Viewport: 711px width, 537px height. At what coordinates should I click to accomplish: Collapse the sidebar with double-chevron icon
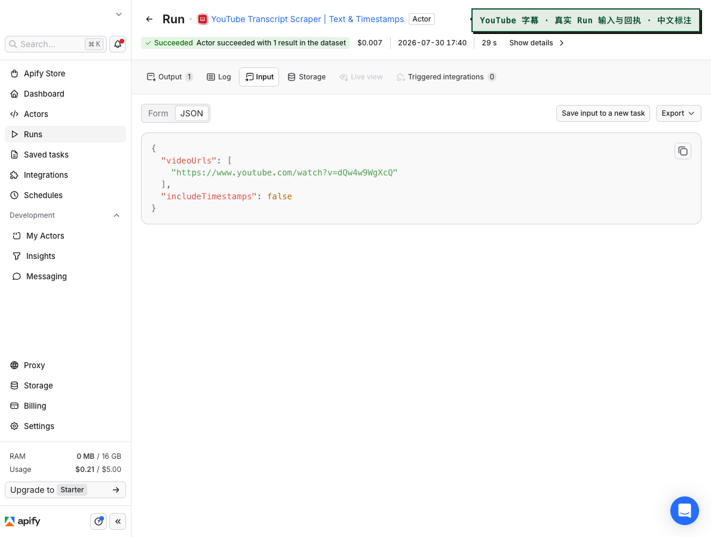pyautogui.click(x=118, y=521)
